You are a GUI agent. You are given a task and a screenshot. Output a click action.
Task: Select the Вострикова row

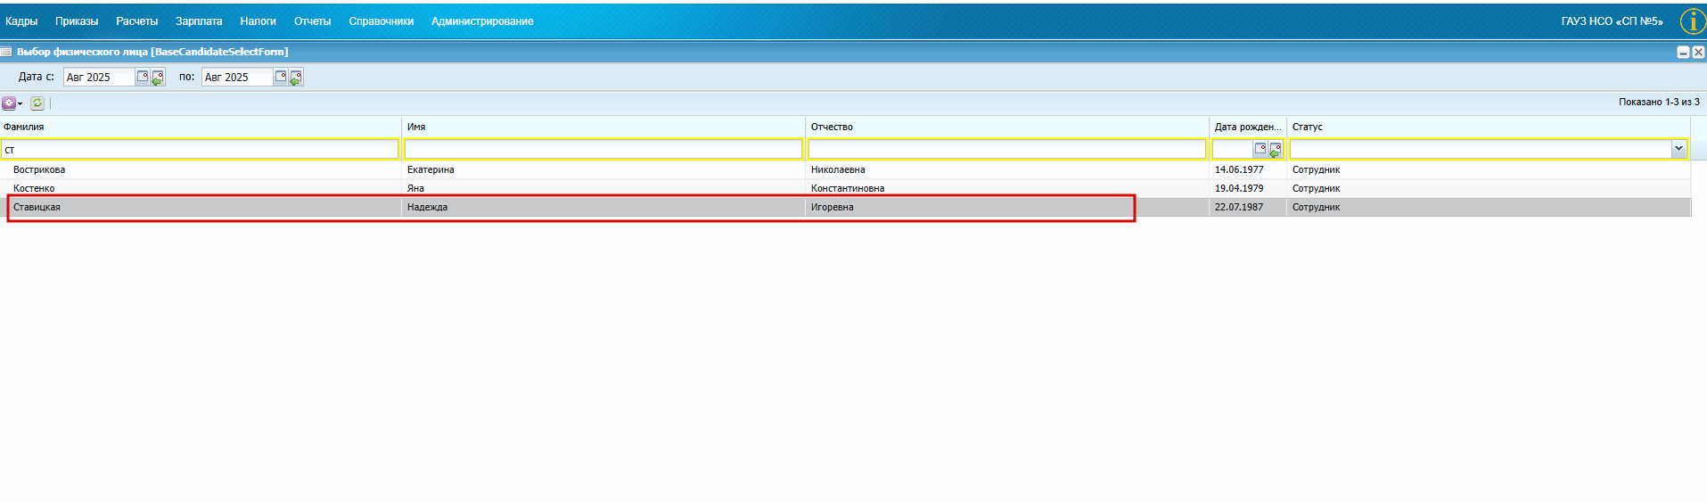(x=845, y=169)
